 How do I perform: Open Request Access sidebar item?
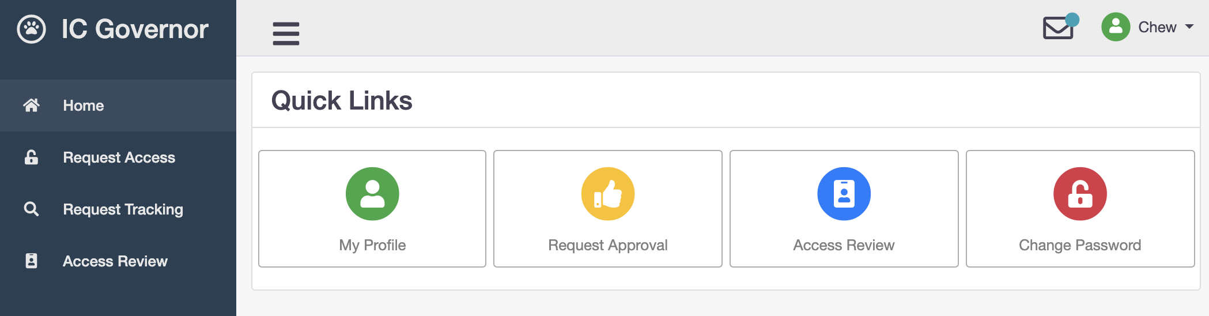tap(119, 157)
